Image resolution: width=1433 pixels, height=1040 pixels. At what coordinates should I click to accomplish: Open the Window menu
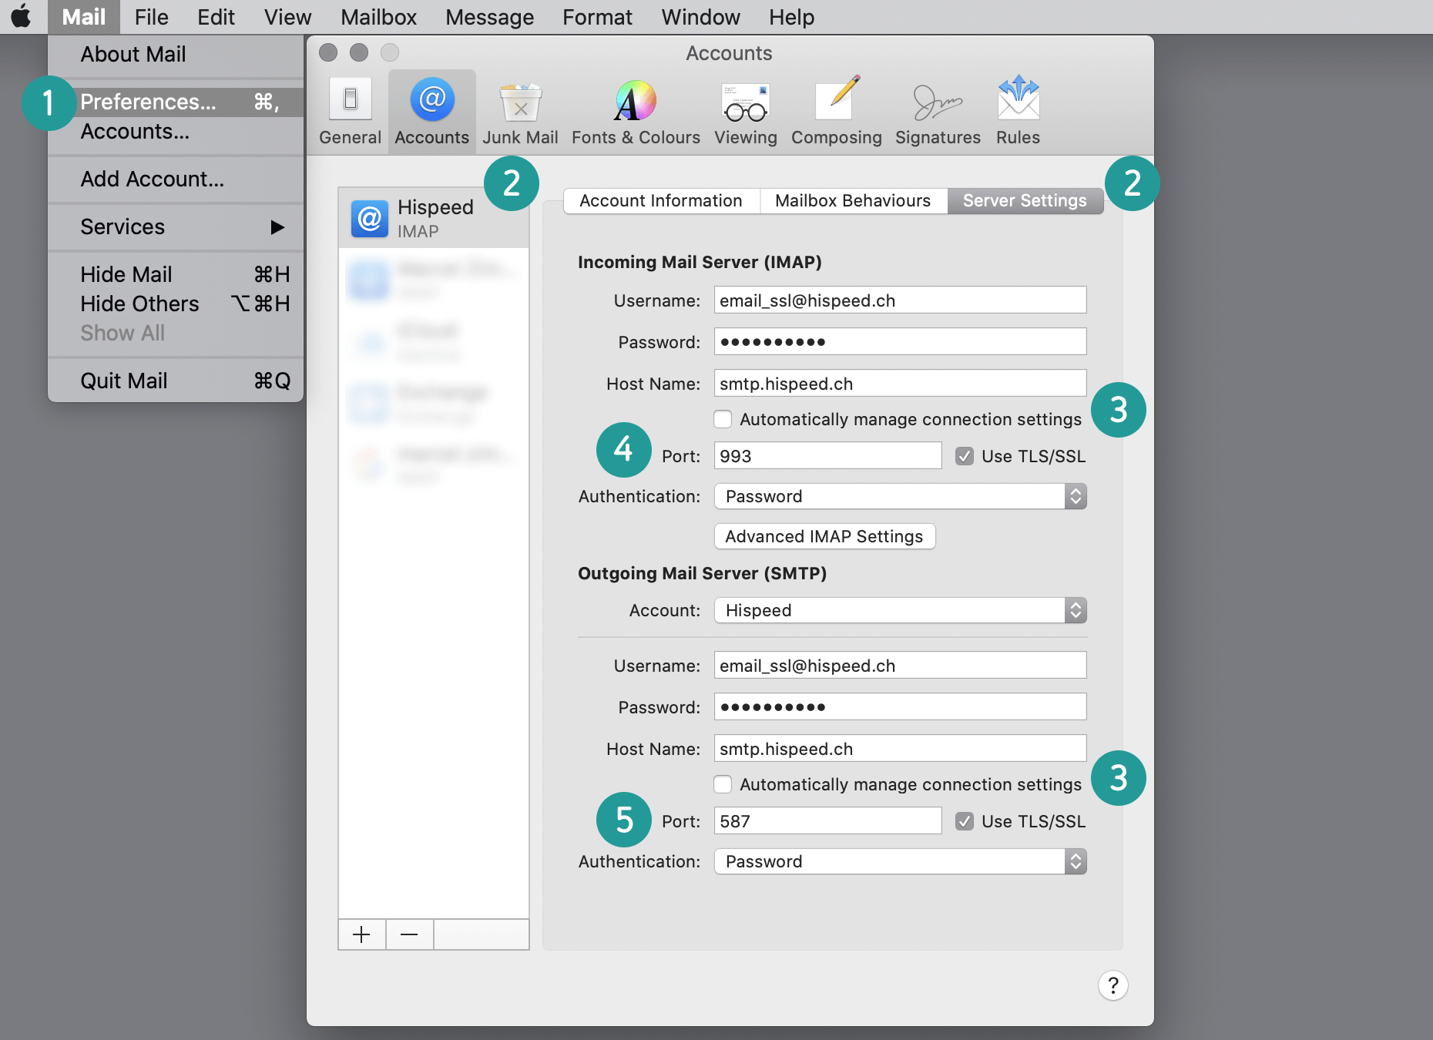tap(700, 17)
